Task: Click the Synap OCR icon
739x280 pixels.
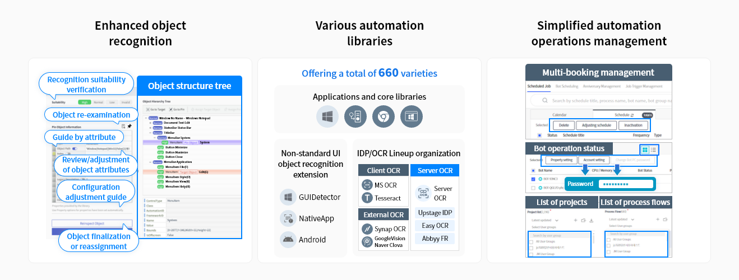Action: (x=367, y=228)
